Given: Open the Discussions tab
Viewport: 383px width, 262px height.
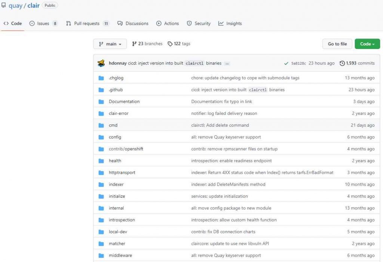Looking at the screenshot, I should (133, 24).
